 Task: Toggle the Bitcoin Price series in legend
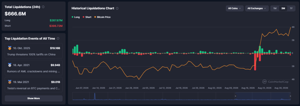point(102,17)
